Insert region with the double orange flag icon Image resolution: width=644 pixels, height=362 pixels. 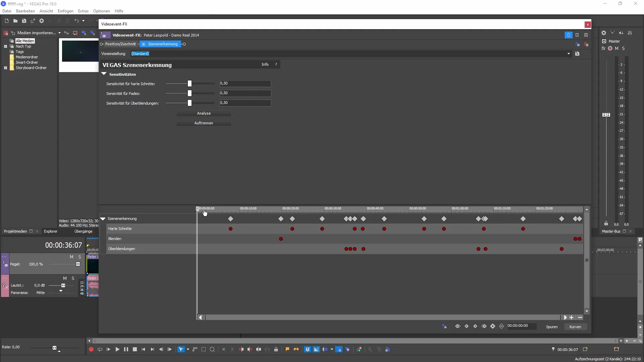(296, 349)
